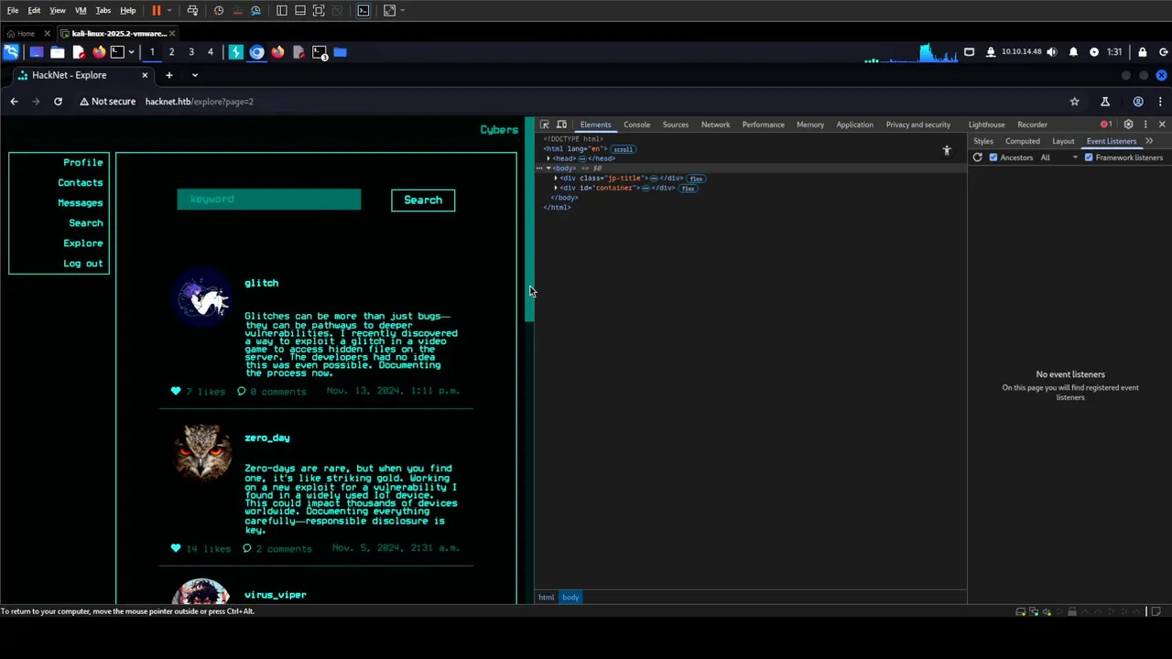This screenshot has width=1172, height=659.
Task: Open the notifications bell in Kali tray
Action: coord(1073,52)
